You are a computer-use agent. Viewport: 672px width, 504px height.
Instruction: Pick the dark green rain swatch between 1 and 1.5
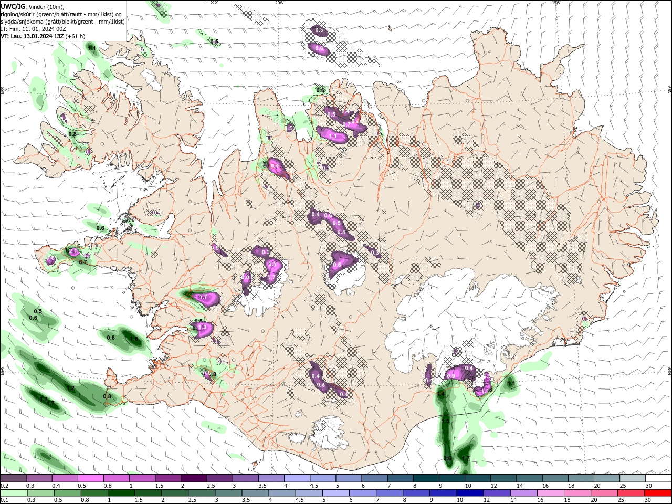(121, 493)
